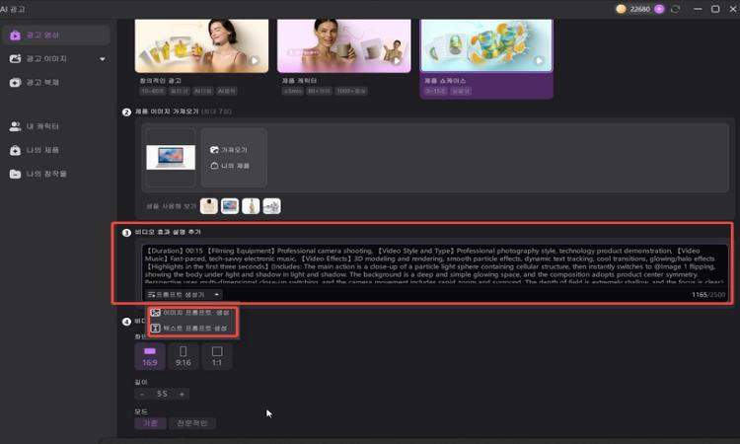Select the 기본 mode
Viewport: 740px width, 444px height.
151,423
